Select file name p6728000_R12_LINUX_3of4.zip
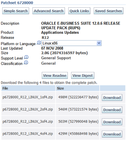The height and width of the screenshot is (142, 127). [28, 121]
